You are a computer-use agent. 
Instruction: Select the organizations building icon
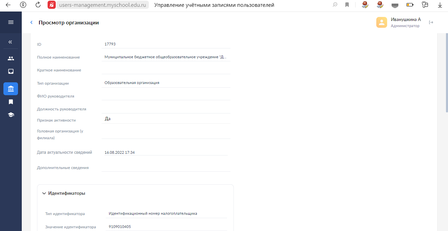click(x=11, y=89)
